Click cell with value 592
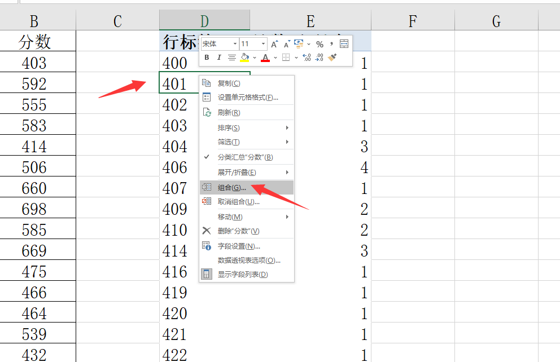The height and width of the screenshot is (362, 560). click(38, 83)
